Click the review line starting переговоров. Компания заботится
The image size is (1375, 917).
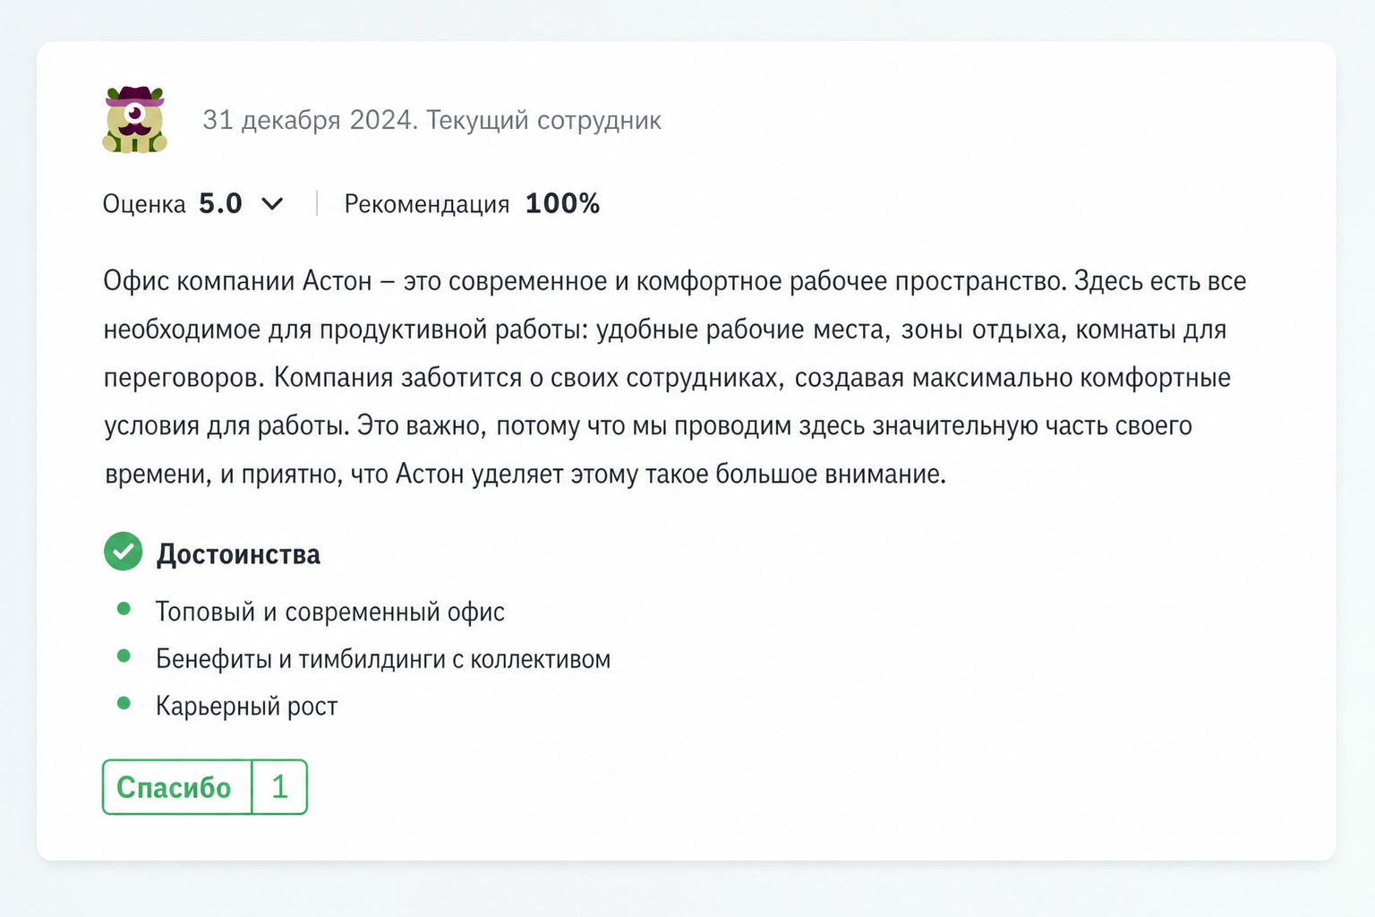[x=667, y=378]
